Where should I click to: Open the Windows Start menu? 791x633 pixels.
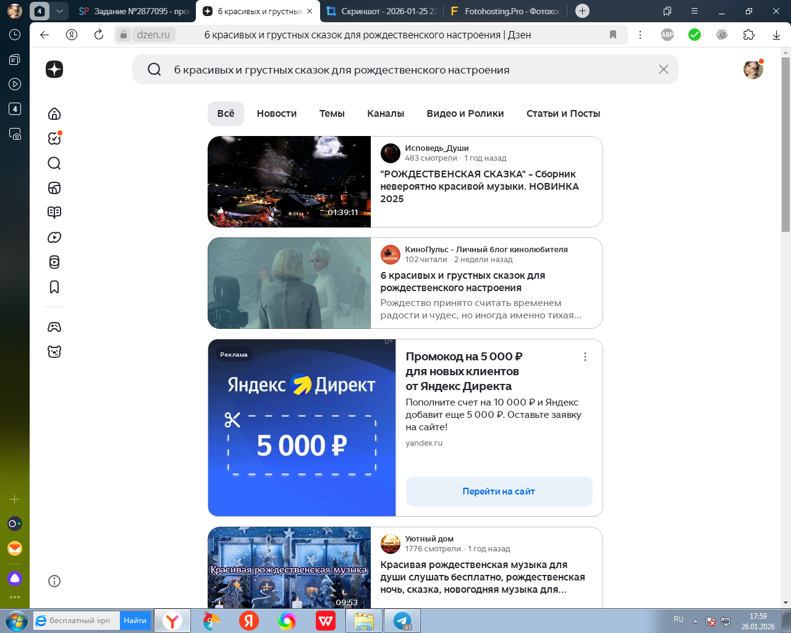click(x=16, y=621)
